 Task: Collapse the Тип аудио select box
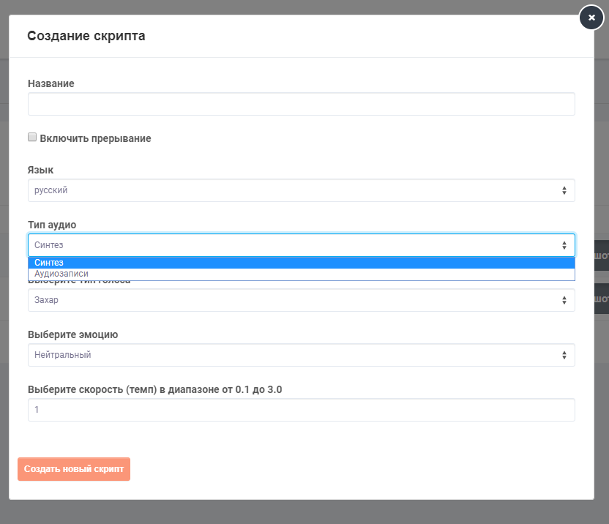pos(293,245)
